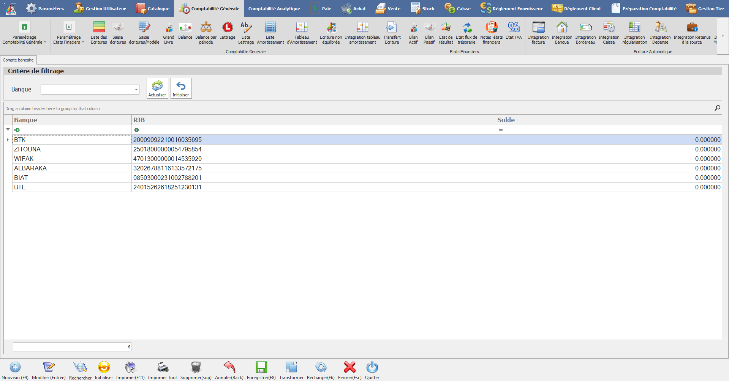729x381 pixels.
Task: Open Liste des Ecritures
Action: [x=99, y=33]
